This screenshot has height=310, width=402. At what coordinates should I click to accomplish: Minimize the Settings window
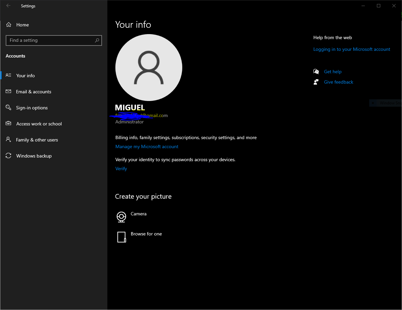coord(363,6)
